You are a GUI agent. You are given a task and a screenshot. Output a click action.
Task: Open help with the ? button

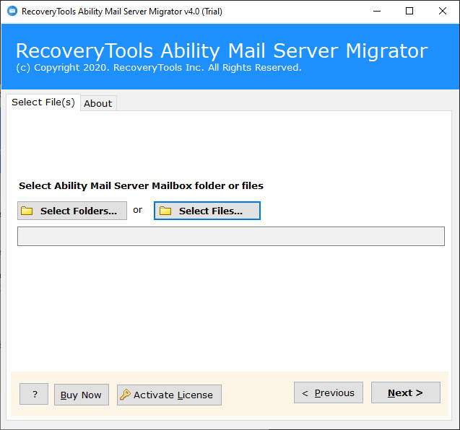point(34,394)
